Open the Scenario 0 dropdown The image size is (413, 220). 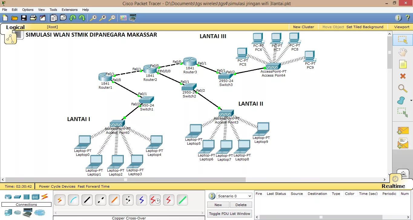click(234, 196)
